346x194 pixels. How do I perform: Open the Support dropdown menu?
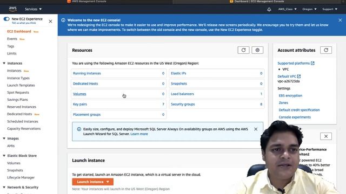330,9
